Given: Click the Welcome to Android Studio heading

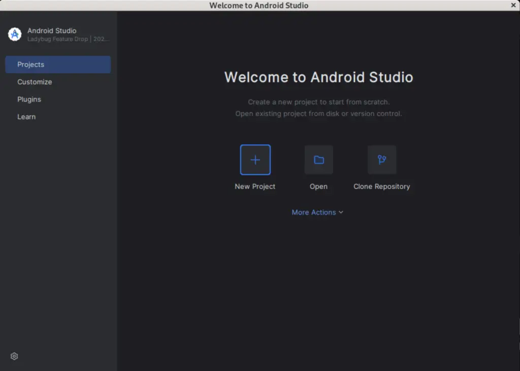Looking at the screenshot, I should (x=318, y=77).
